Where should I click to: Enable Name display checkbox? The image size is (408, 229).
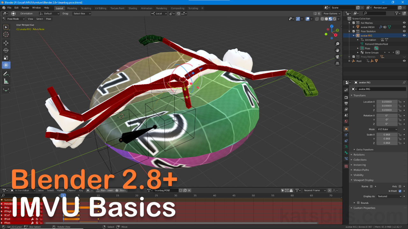(x=371, y=186)
